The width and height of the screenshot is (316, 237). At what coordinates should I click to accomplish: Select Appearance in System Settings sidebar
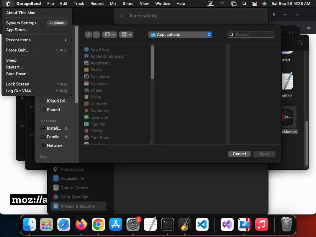point(78,169)
